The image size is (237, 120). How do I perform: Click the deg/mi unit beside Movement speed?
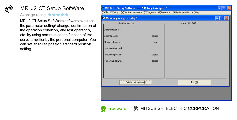(155, 42)
